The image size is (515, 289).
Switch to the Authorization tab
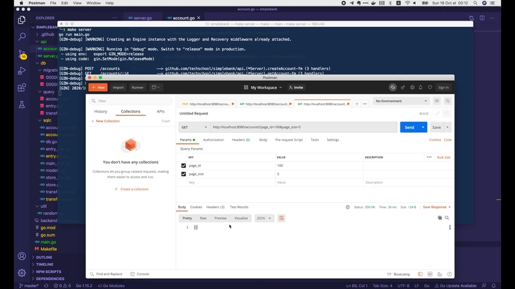[x=213, y=139]
